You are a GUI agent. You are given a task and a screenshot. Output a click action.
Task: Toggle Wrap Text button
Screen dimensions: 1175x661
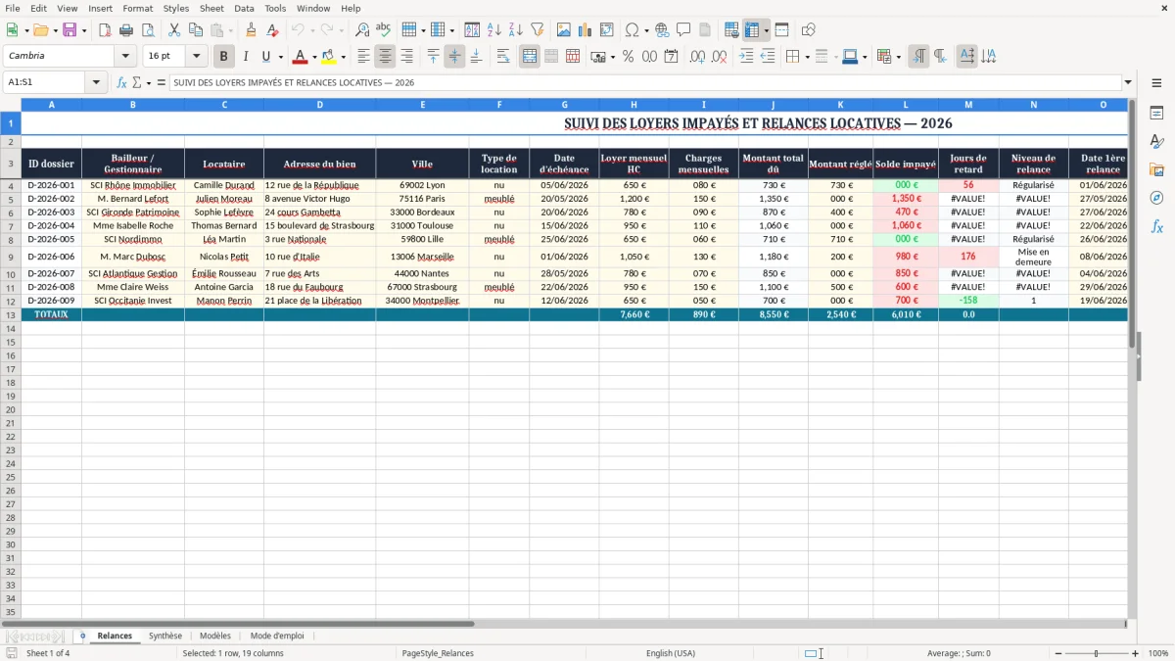(x=502, y=57)
